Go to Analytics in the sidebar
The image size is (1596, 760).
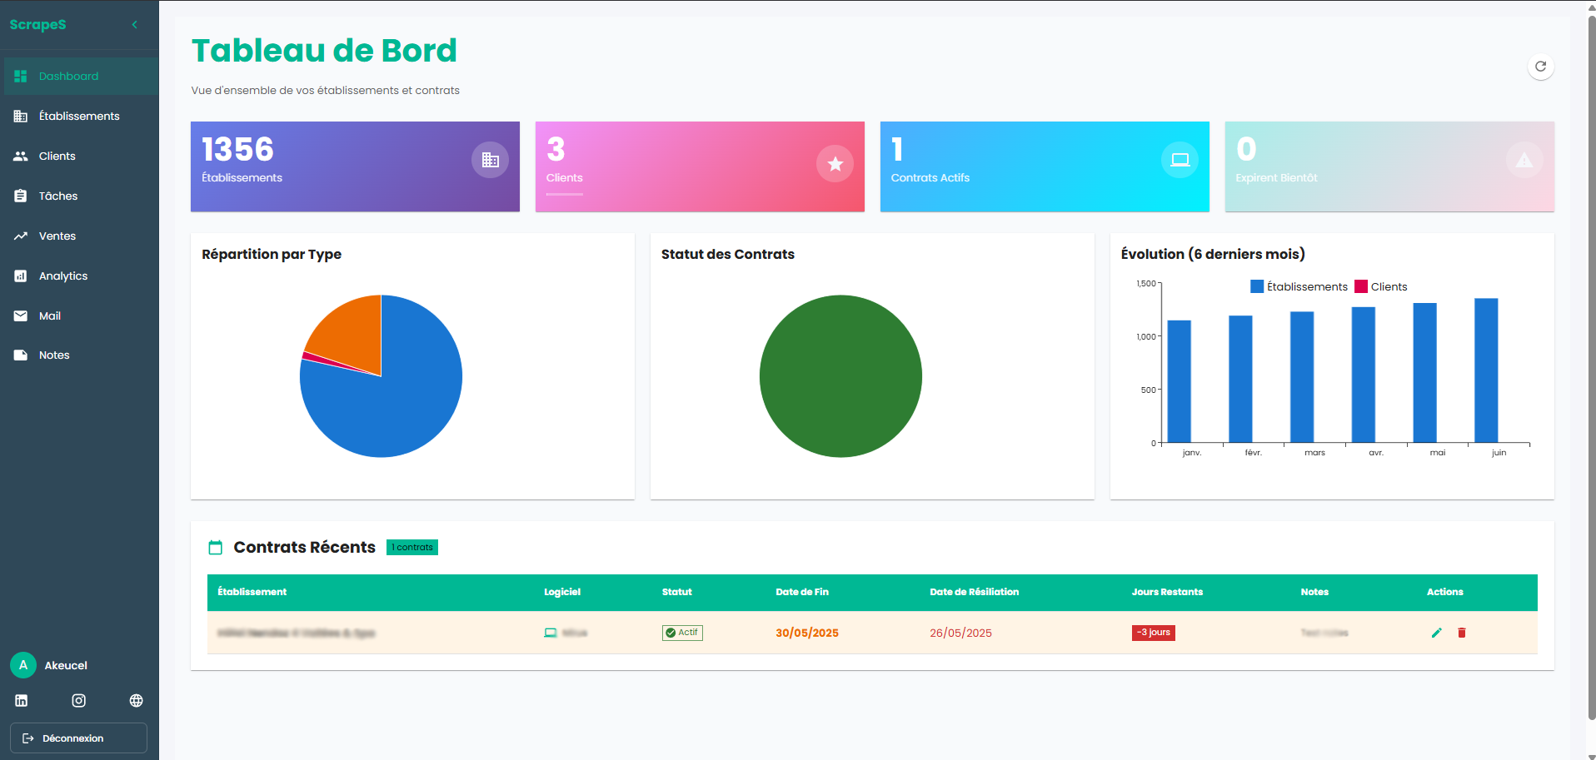[x=63, y=276]
